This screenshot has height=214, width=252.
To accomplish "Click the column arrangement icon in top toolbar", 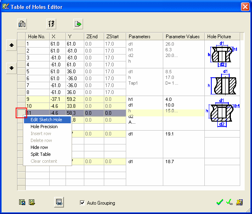I will [22, 24].
